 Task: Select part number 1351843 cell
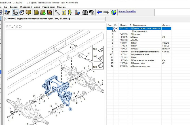(124, 58)
